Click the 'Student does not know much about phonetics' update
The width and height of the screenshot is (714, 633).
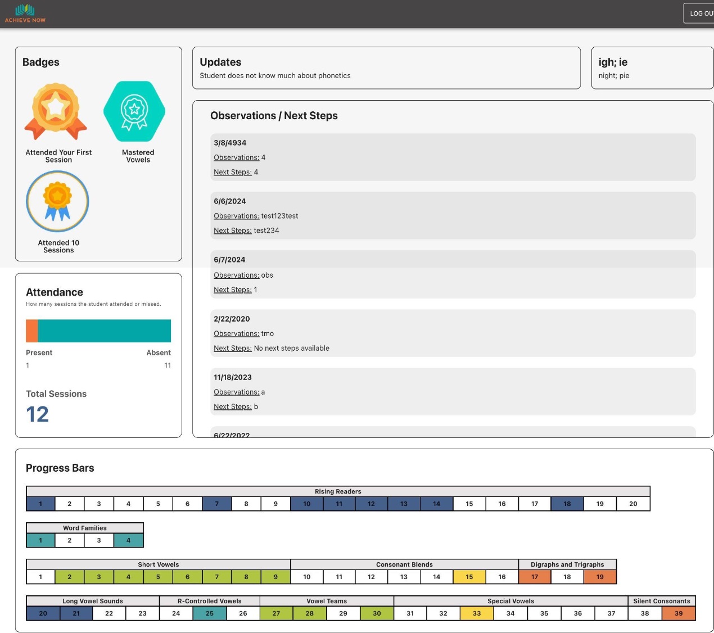point(275,76)
